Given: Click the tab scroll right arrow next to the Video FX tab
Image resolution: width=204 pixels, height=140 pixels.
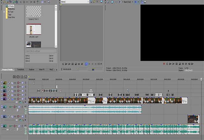Looking at the screenshot, I should (56, 70).
